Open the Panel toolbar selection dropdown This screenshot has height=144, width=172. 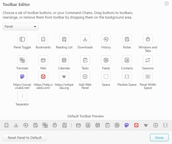pyautogui.click(x=21, y=27)
